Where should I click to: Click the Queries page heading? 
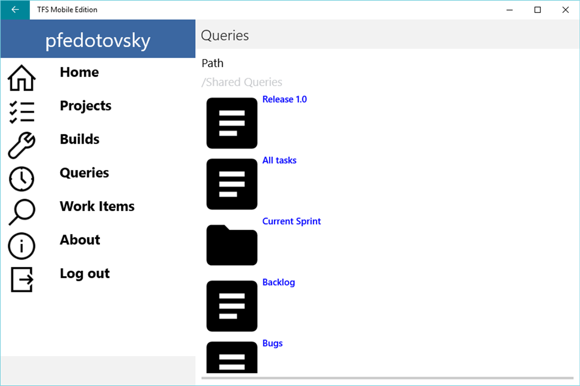click(x=225, y=36)
